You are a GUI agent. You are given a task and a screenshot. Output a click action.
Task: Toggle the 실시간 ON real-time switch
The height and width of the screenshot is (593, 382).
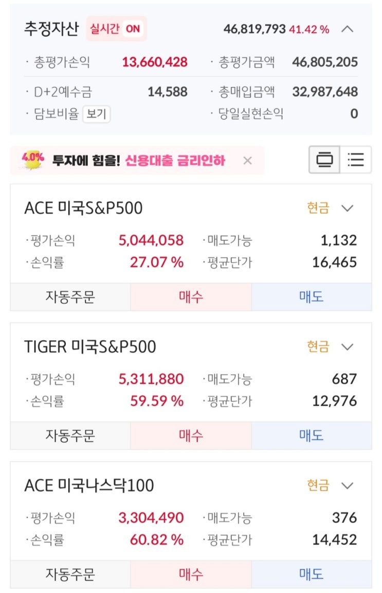[x=116, y=29]
